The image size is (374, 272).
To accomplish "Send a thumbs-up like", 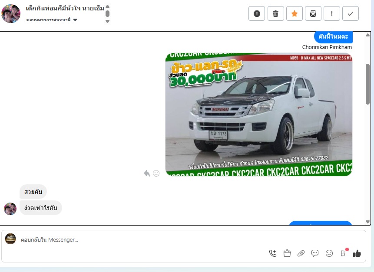I will [x=357, y=253].
